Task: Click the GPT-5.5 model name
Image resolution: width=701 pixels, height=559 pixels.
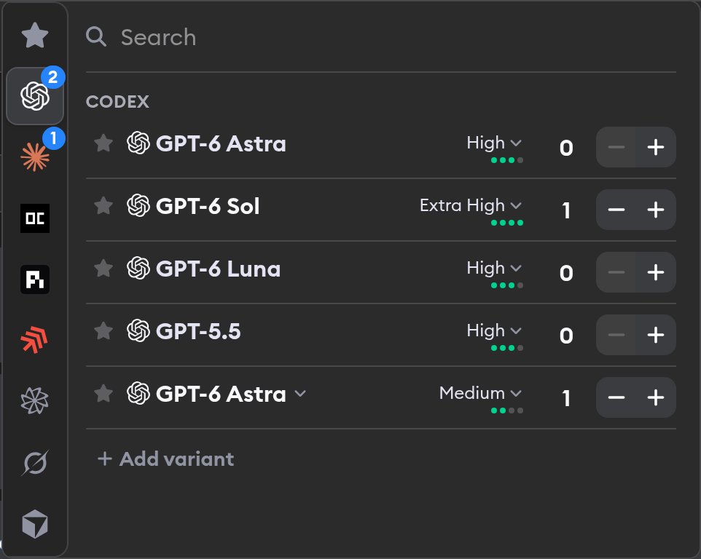Action: [198, 331]
